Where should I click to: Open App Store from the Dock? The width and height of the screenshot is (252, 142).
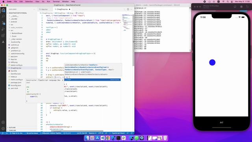coord(97,138)
